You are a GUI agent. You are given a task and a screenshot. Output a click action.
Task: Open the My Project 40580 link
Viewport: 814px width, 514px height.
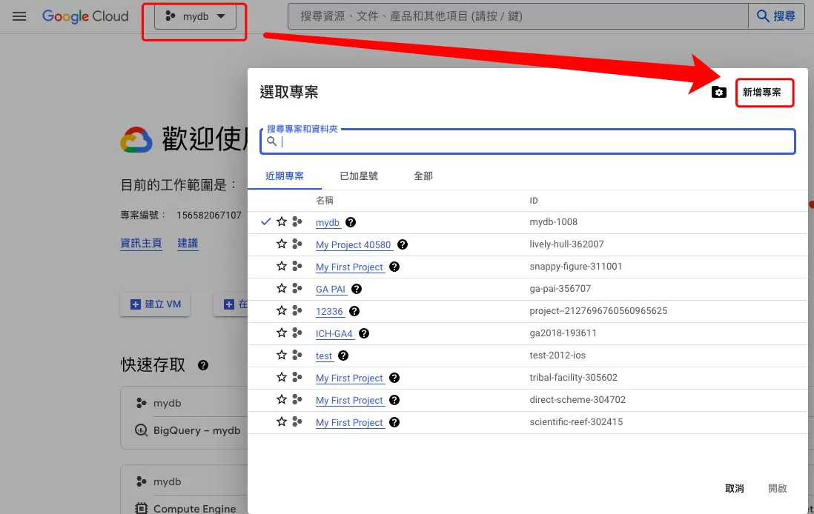pyautogui.click(x=353, y=245)
